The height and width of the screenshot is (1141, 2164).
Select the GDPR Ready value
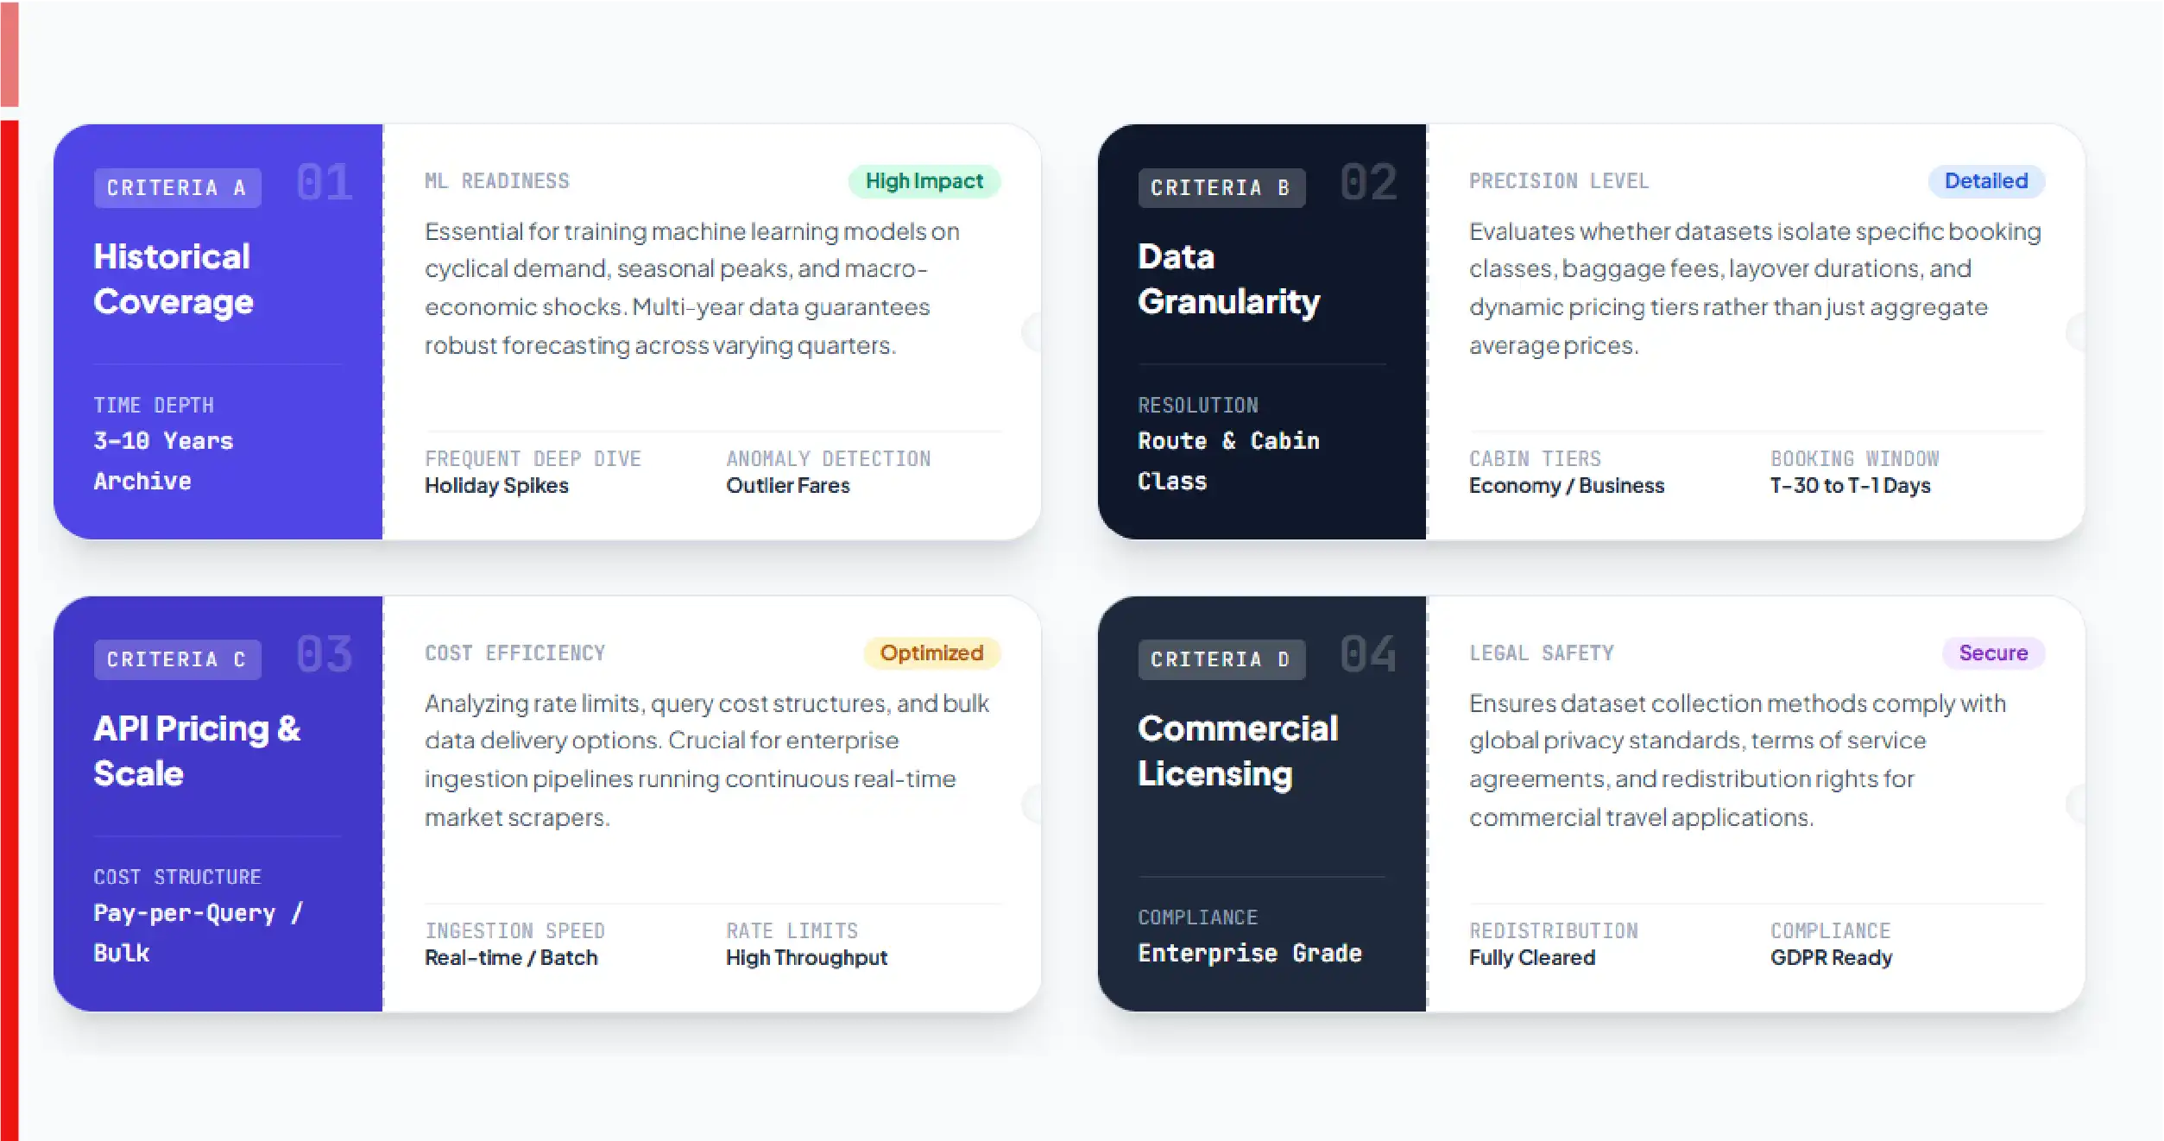click(1831, 958)
